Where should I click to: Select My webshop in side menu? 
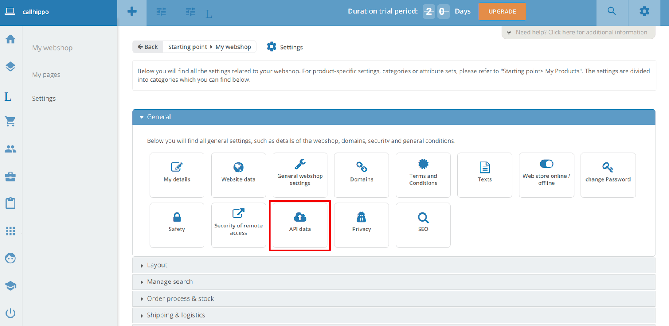(x=52, y=48)
